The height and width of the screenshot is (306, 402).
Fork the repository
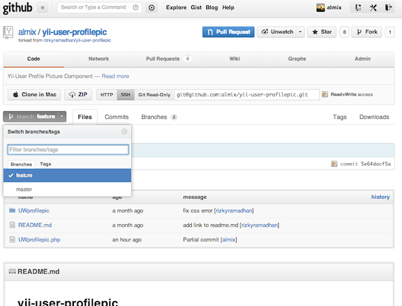click(367, 32)
